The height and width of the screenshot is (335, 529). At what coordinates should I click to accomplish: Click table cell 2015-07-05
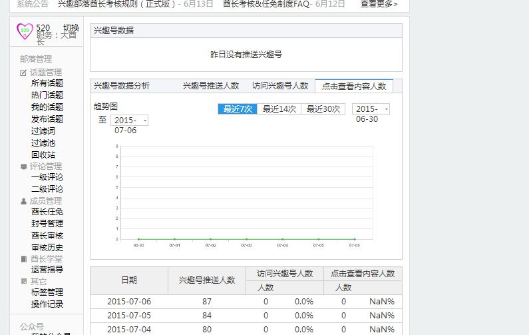[x=129, y=316]
